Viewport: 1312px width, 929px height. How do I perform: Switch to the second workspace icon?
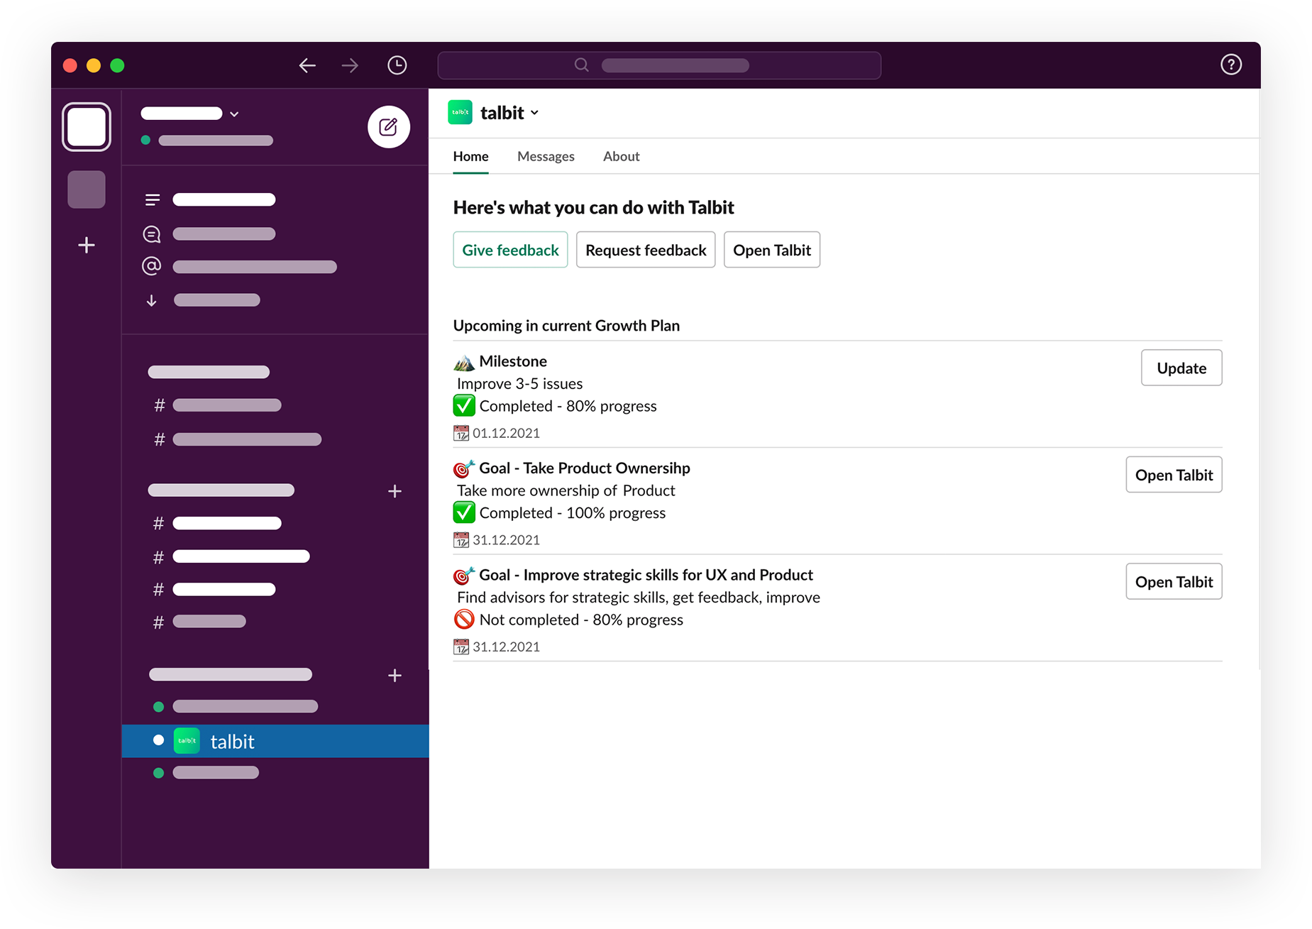coord(87,189)
